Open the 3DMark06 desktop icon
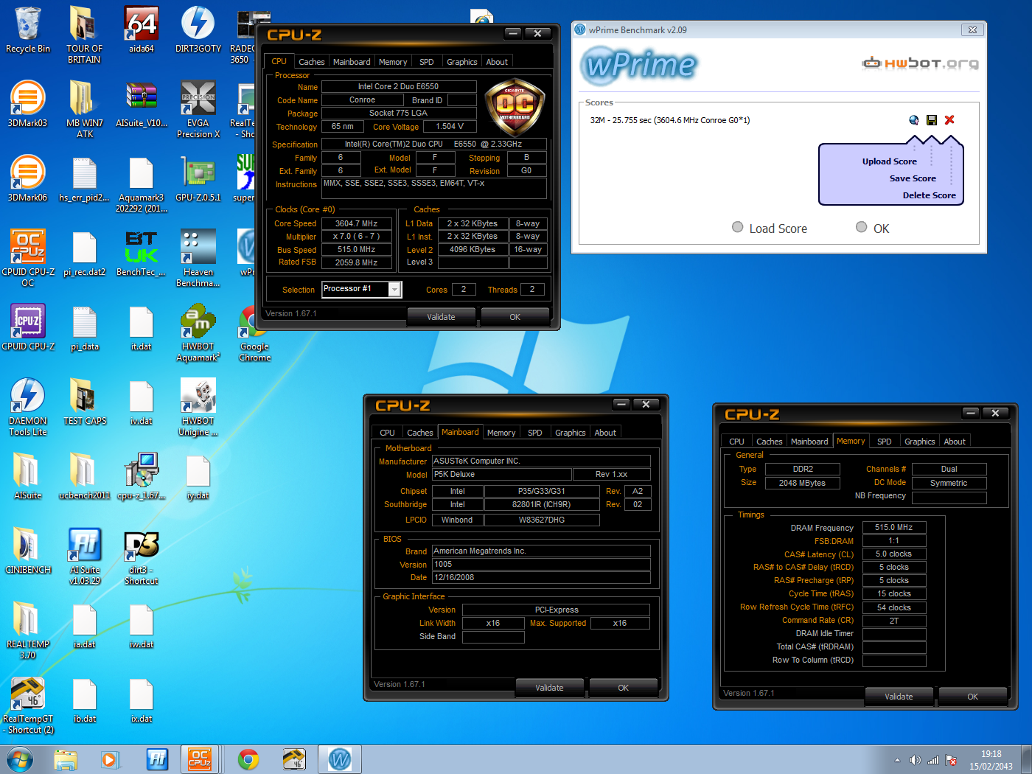This screenshot has height=774, width=1032. [28, 179]
